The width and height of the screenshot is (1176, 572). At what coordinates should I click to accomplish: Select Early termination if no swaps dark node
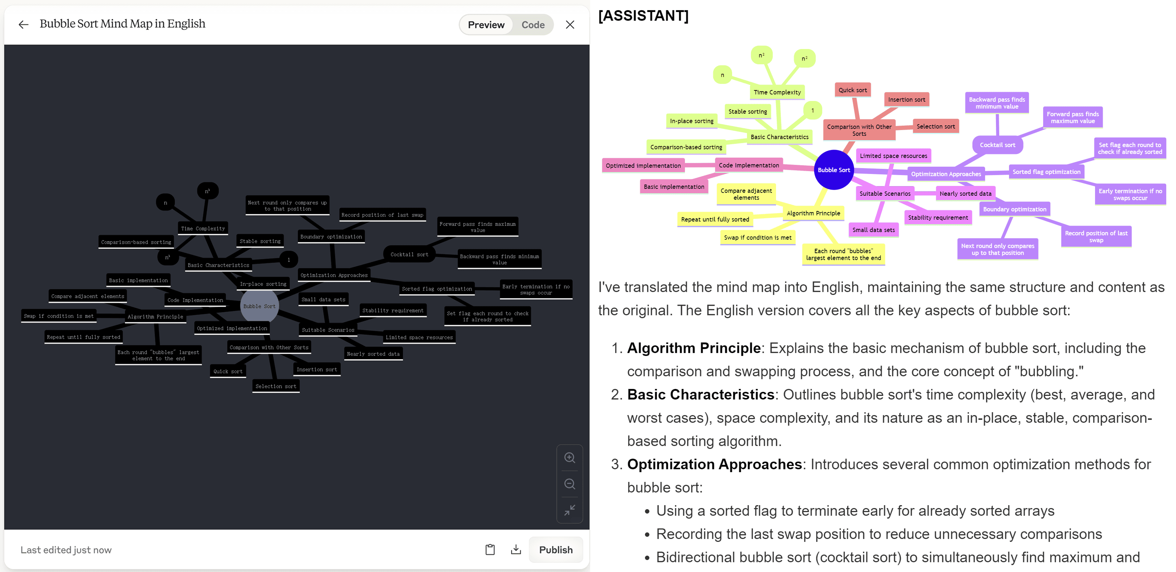tap(536, 290)
